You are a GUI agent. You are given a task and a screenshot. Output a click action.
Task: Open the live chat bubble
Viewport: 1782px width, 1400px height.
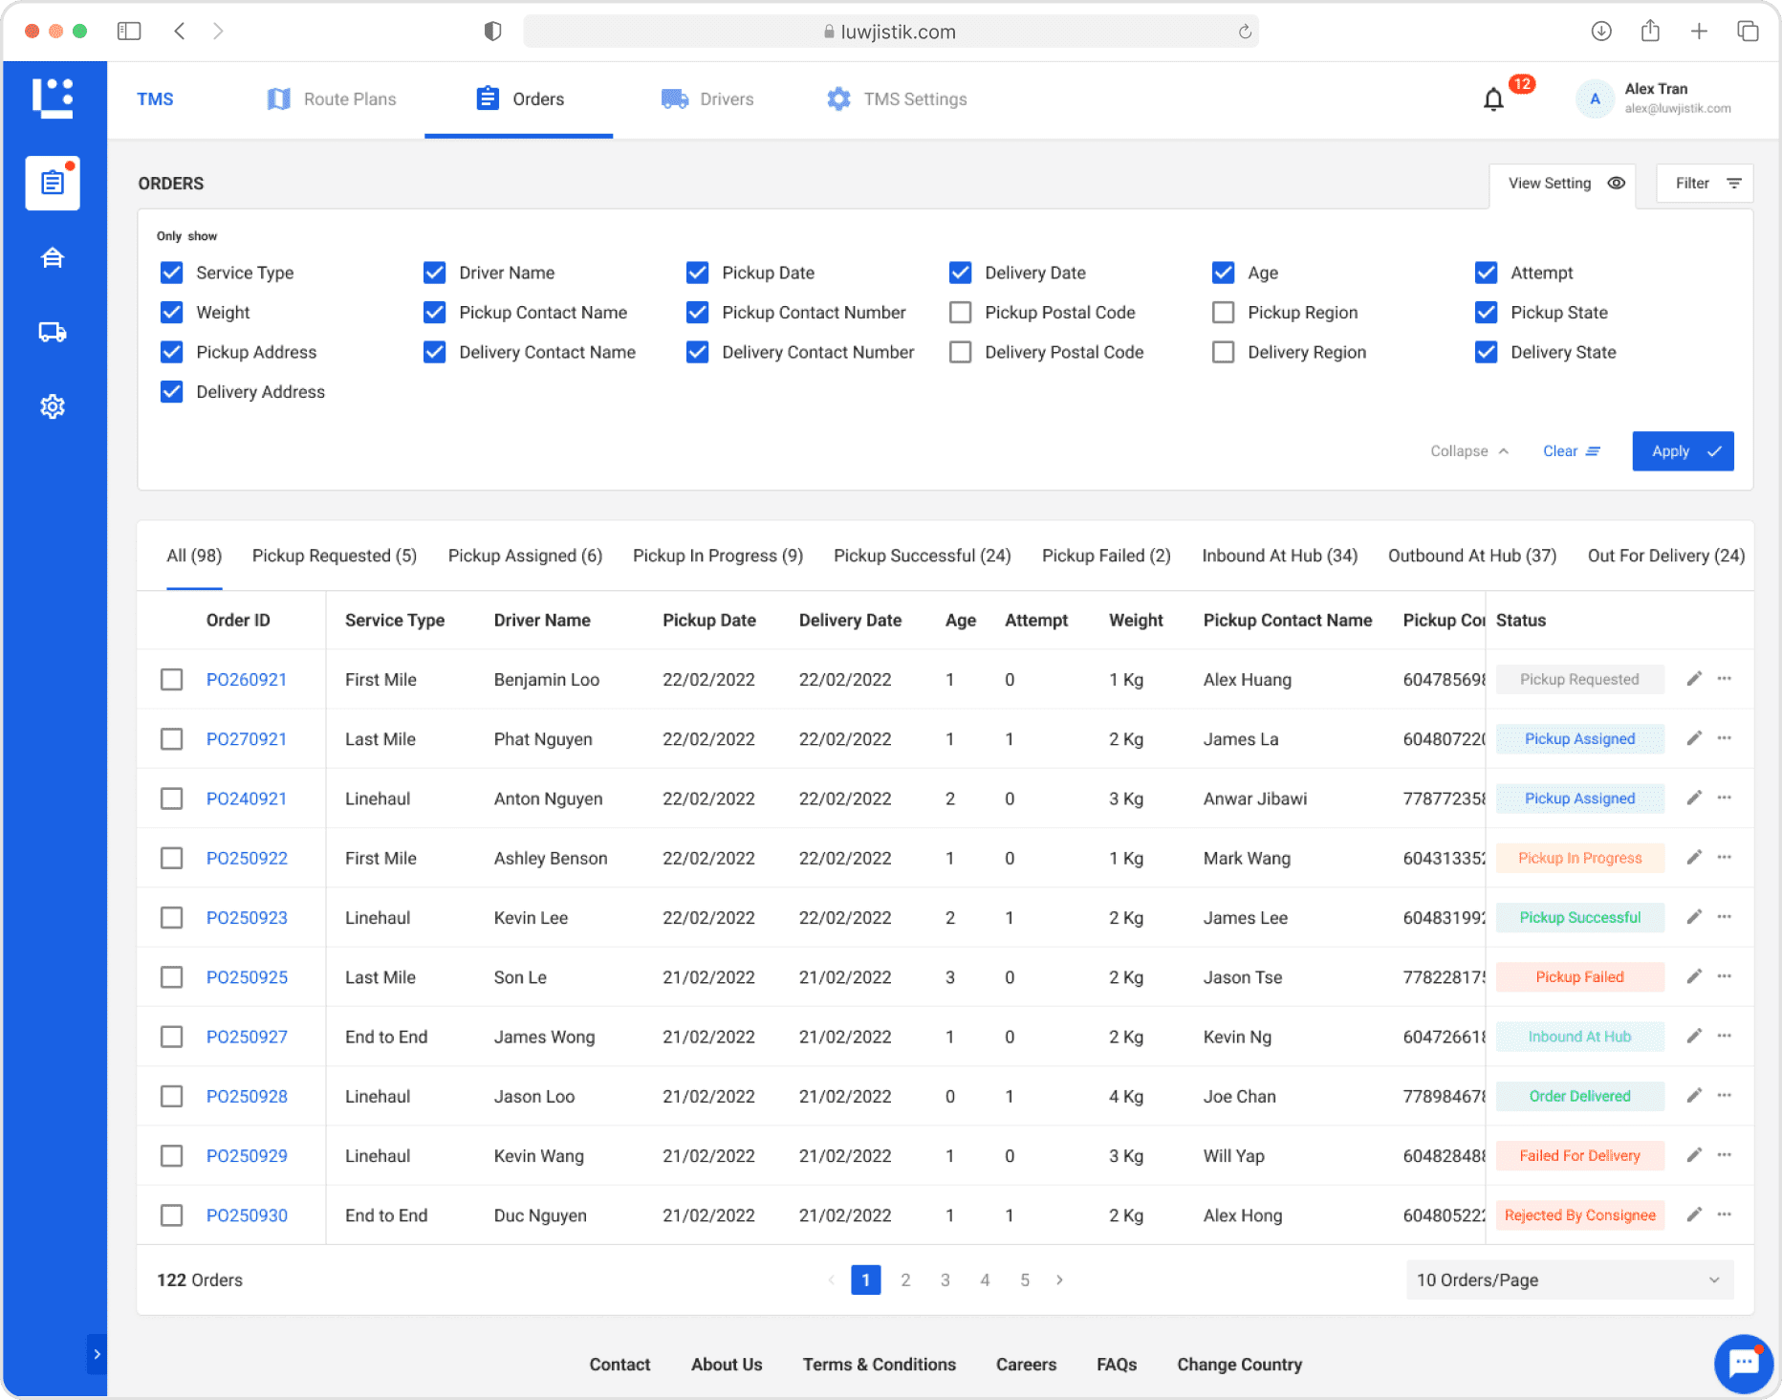click(1743, 1363)
